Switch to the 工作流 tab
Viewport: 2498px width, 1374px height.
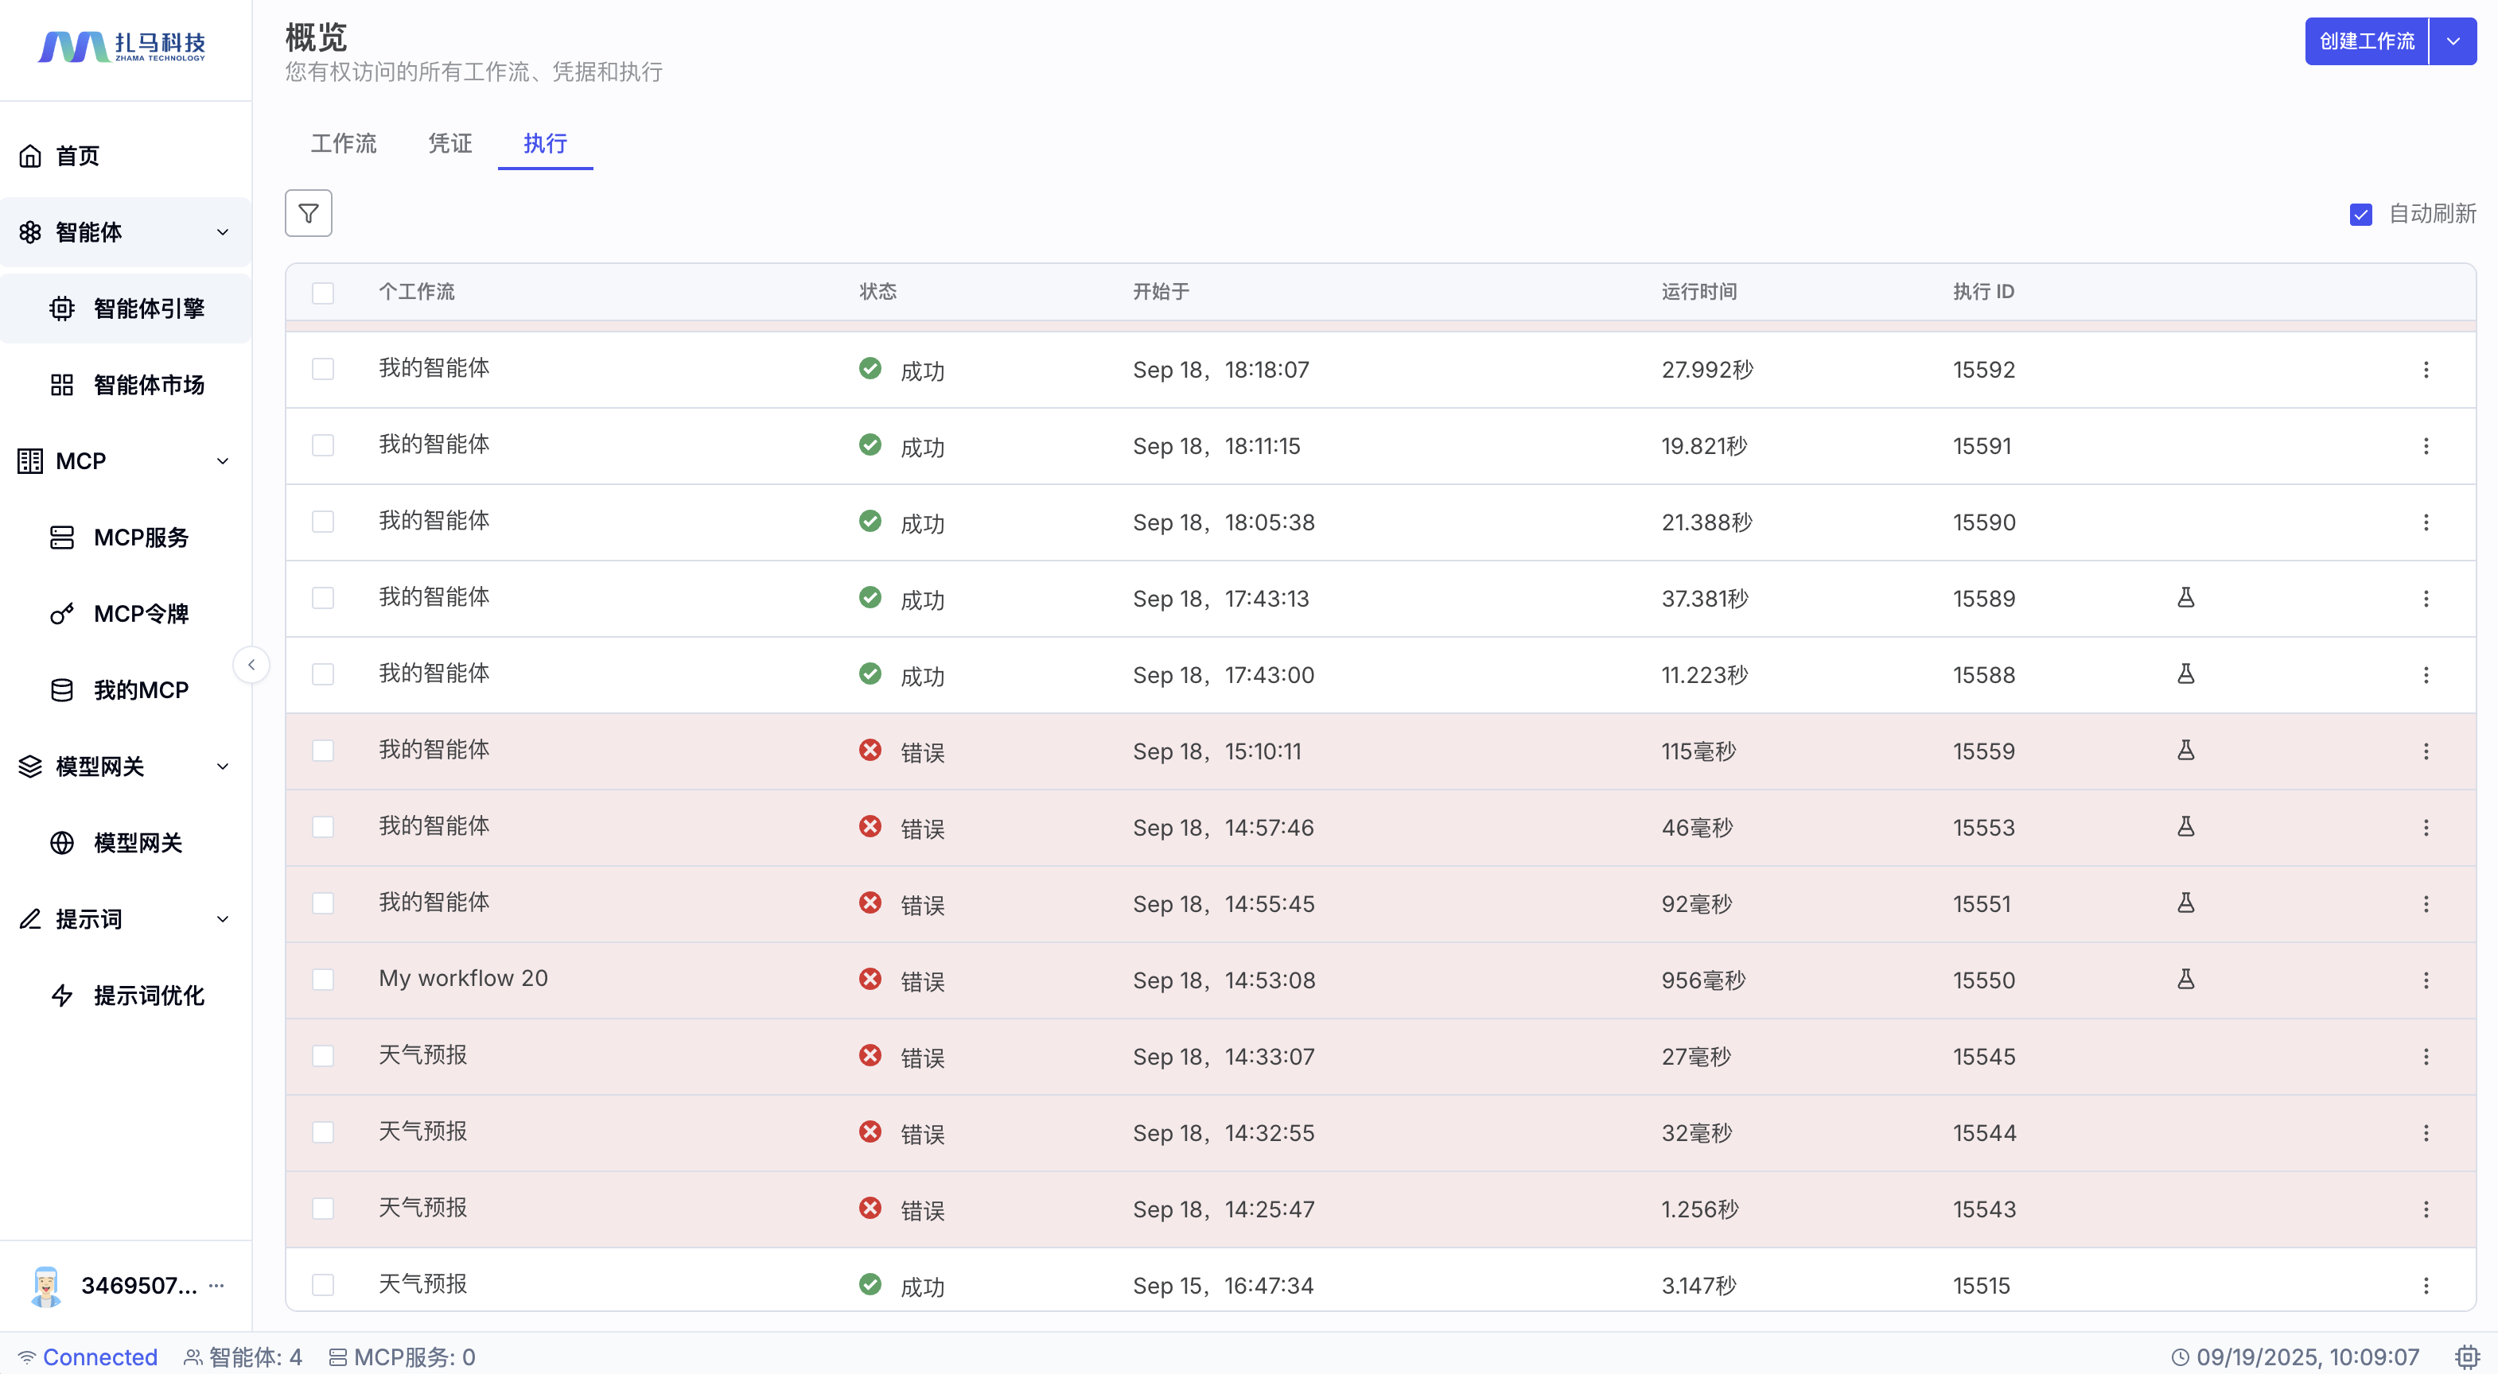coord(344,143)
